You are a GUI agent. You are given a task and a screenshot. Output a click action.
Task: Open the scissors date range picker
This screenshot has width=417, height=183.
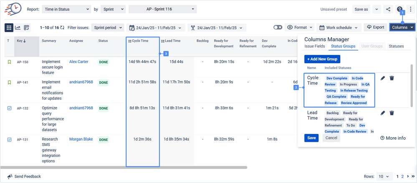[217, 27]
